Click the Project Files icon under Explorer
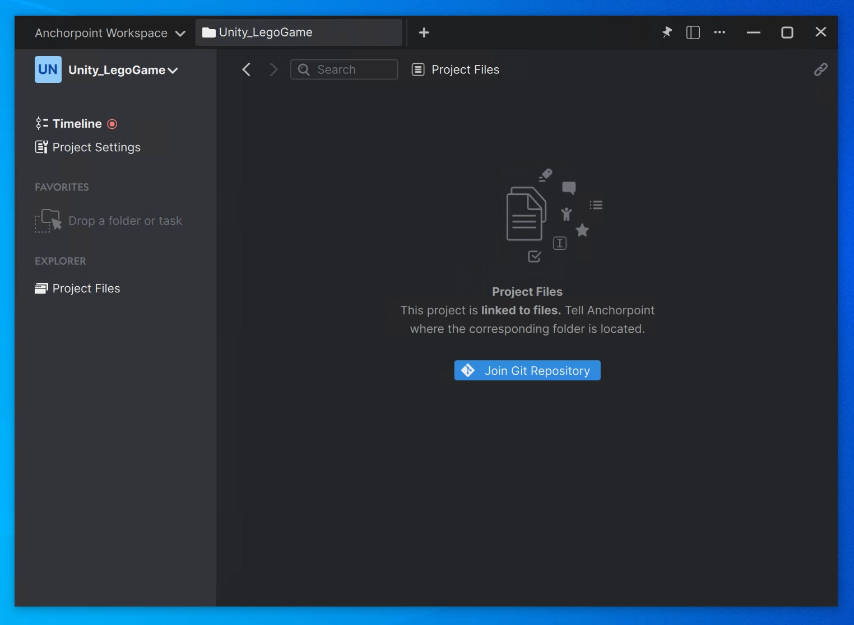 (41, 288)
